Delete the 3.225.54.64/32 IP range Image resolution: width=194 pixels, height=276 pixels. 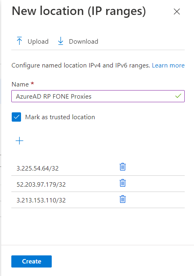click(x=123, y=167)
